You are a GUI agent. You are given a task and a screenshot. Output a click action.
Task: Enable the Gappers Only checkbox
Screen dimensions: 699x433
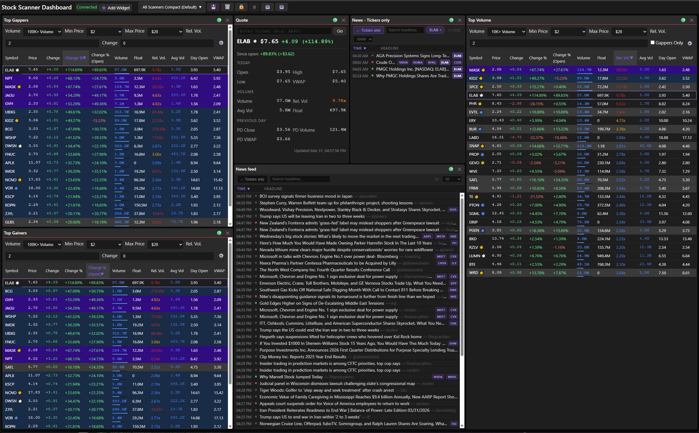pos(652,43)
